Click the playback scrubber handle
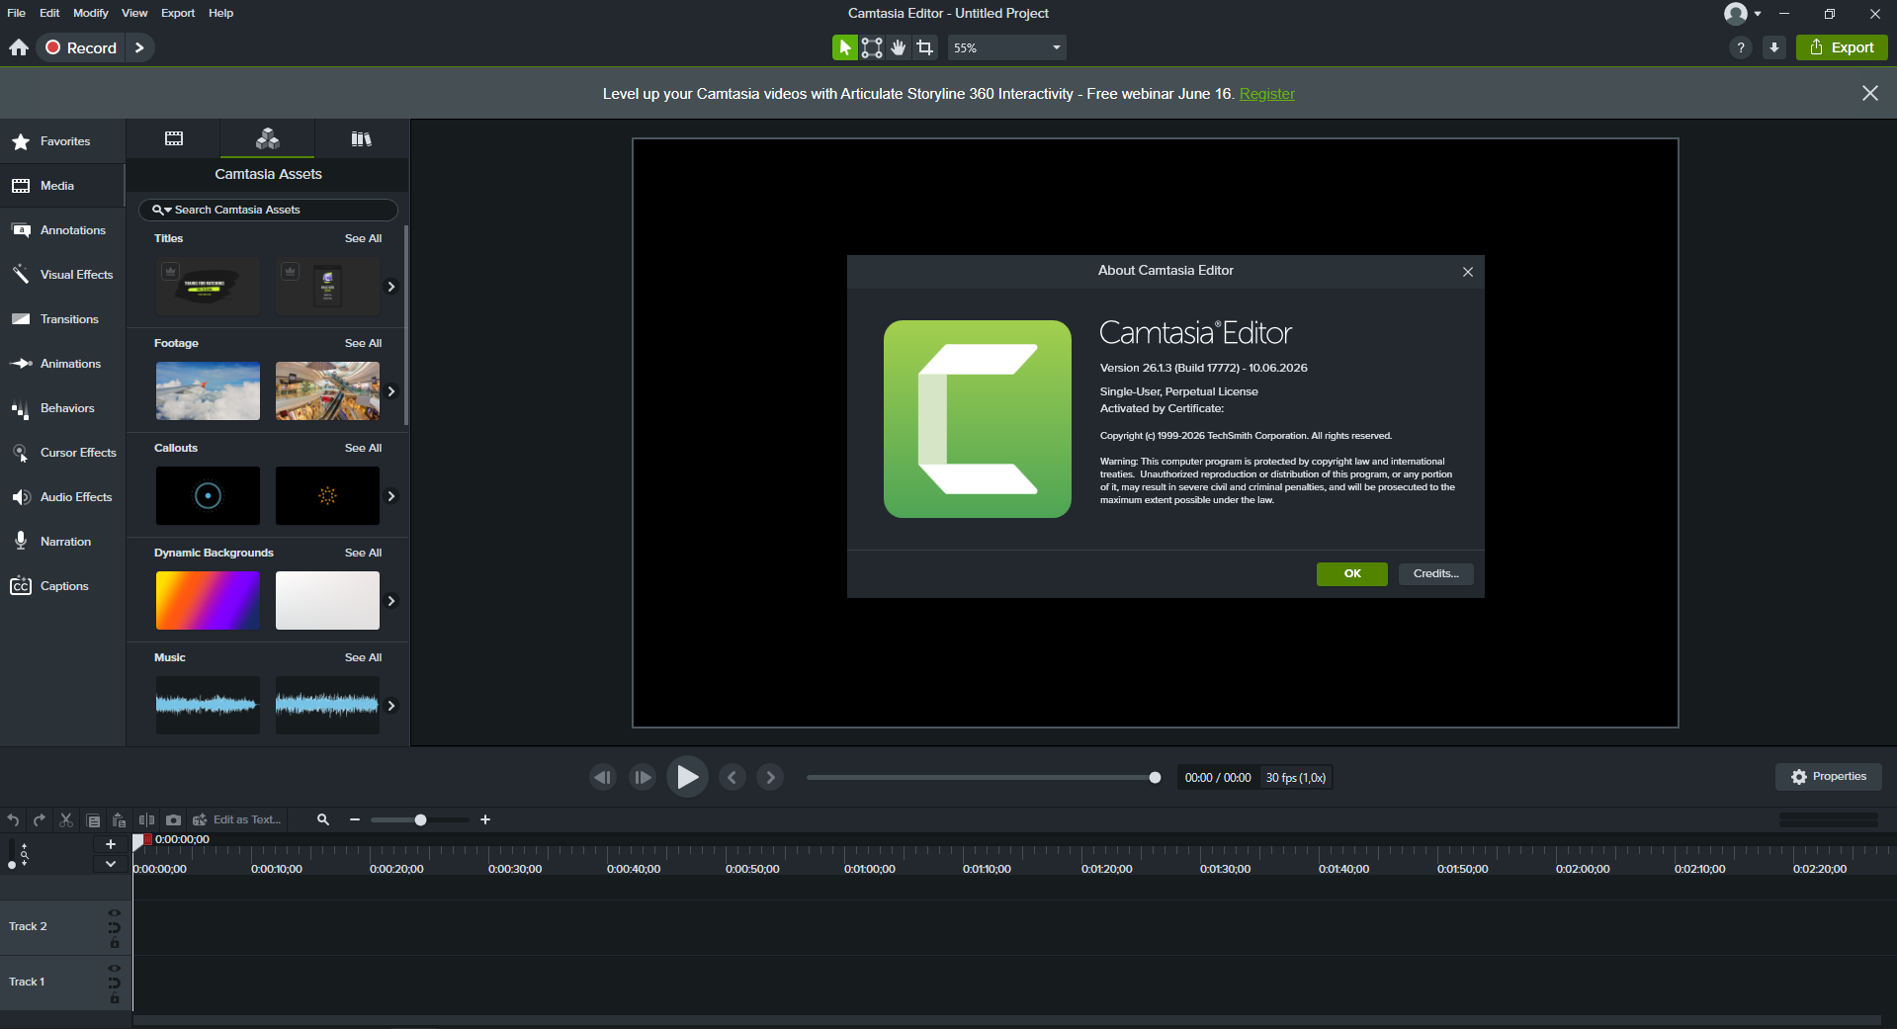Screen dimensions: 1897x1029 point(1155,777)
